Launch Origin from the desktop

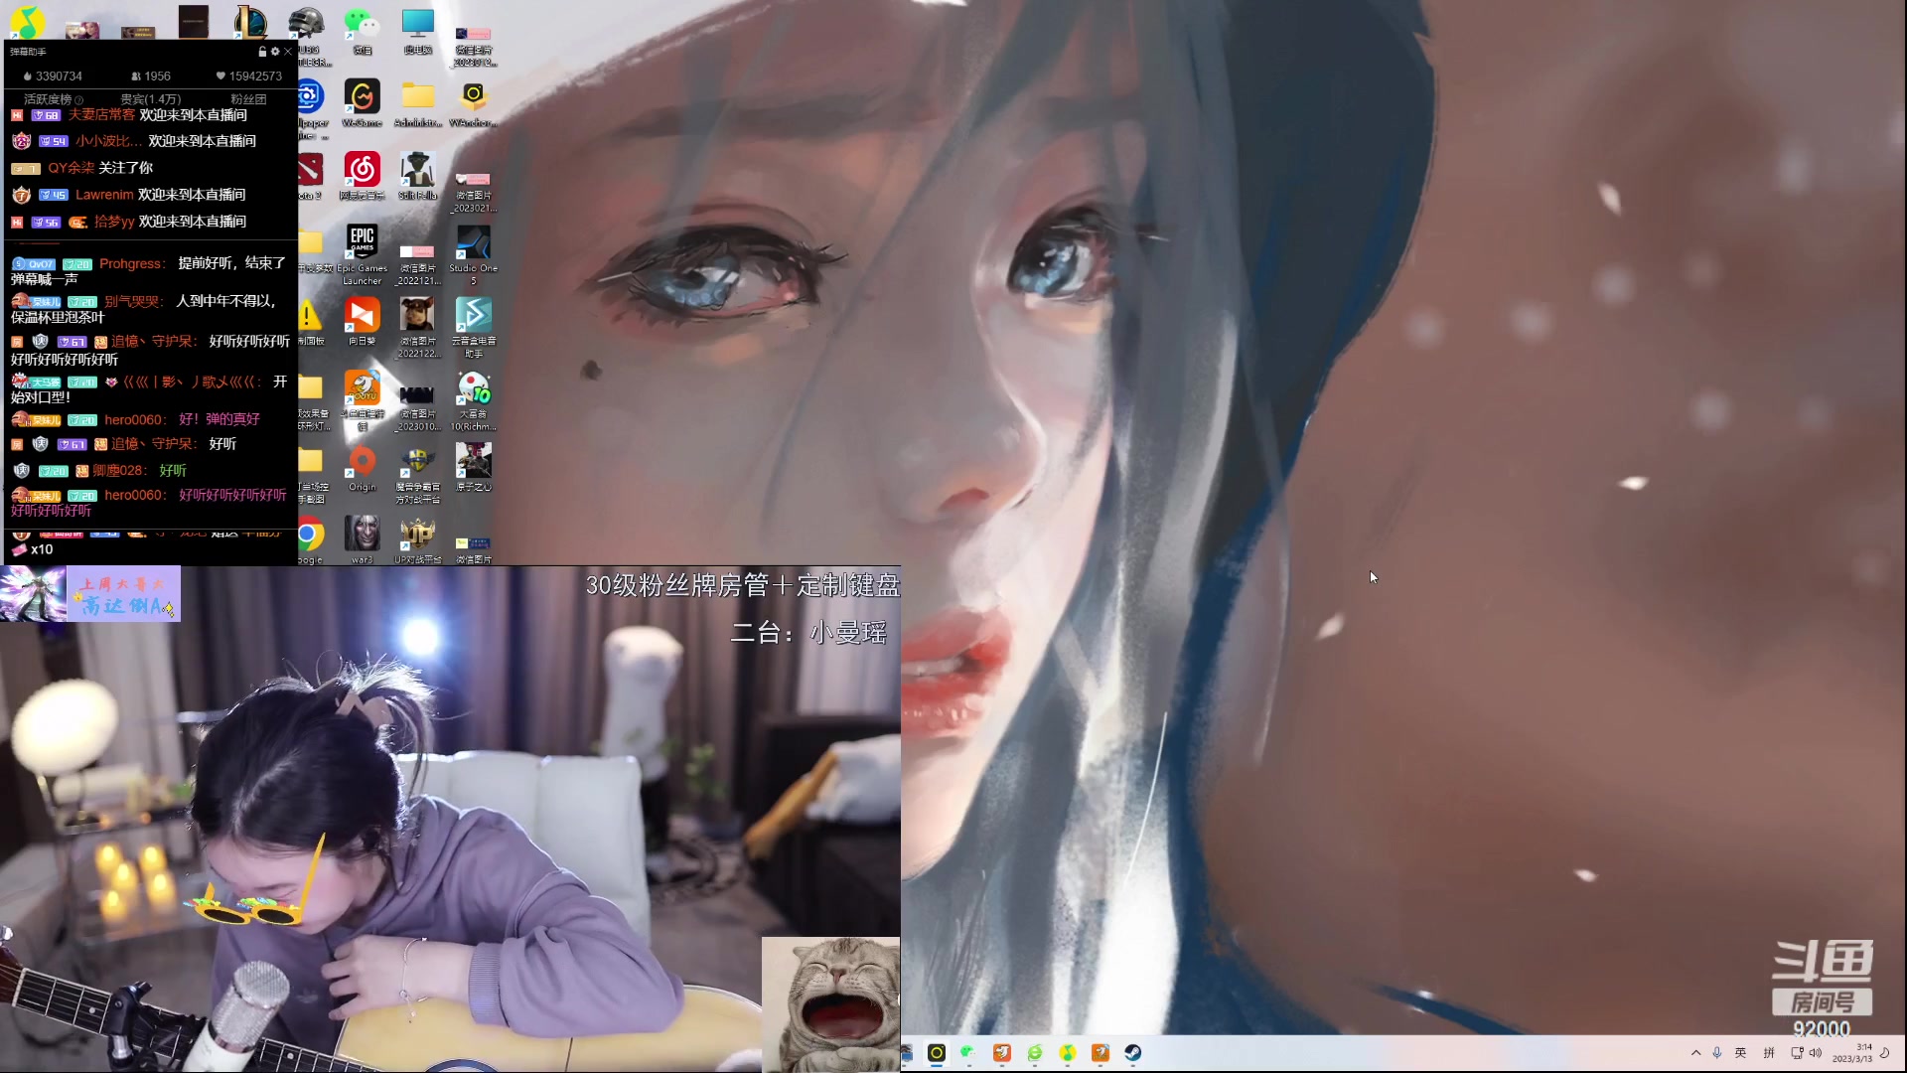363,468
